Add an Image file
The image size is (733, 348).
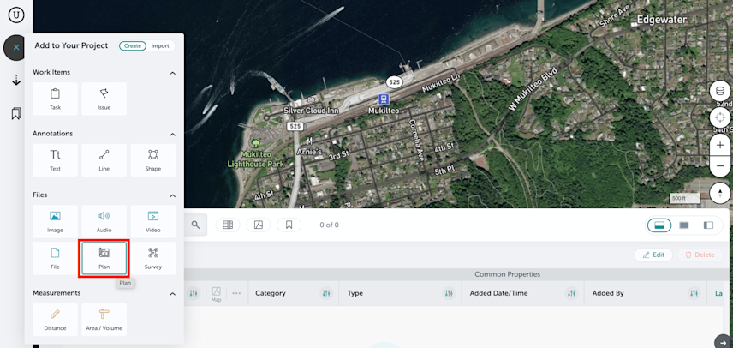click(55, 221)
